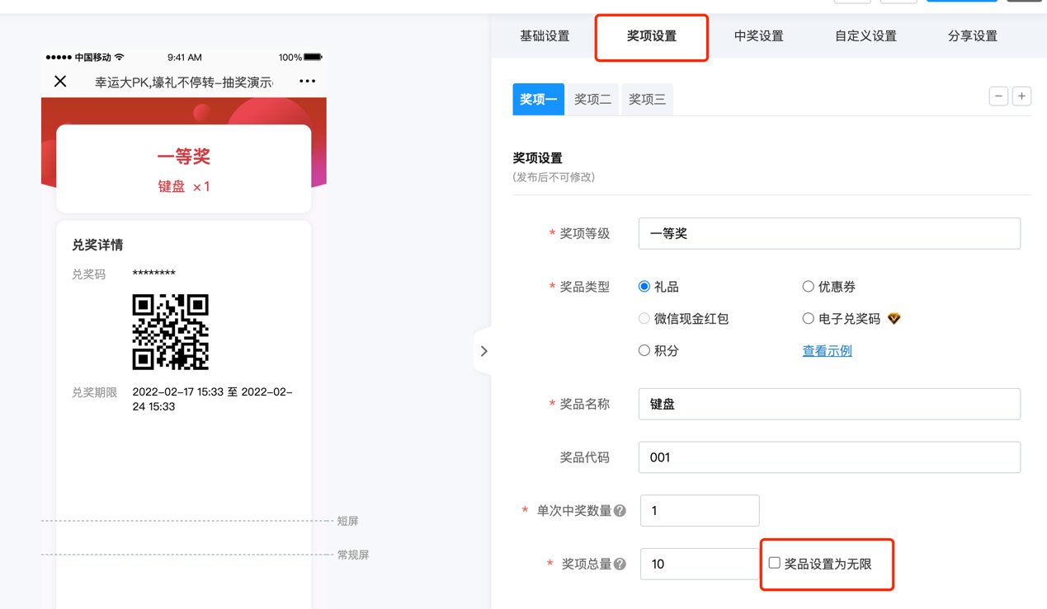Screen dimensions: 1047x609
Task: Select the 礼品 prize type radio
Action: click(x=644, y=287)
